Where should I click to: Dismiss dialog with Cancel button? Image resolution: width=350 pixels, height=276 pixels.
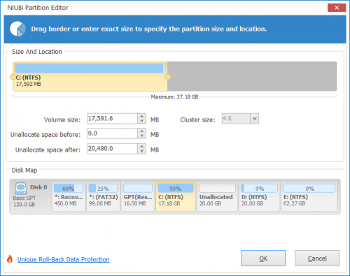pos(317,258)
